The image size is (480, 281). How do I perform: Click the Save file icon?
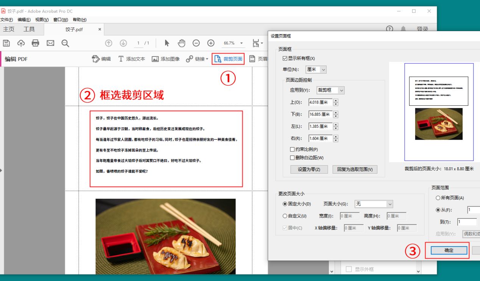tap(6, 43)
